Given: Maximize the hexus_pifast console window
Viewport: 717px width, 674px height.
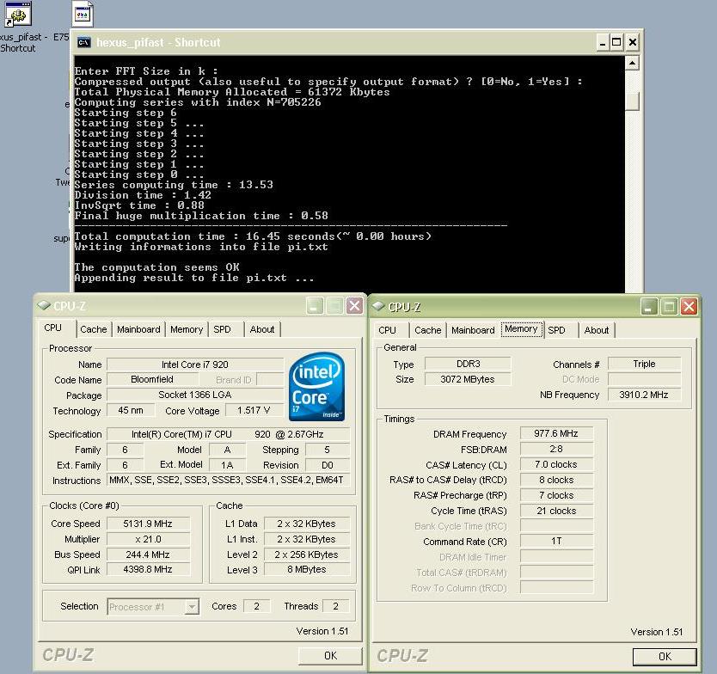Looking at the screenshot, I should click(616, 42).
